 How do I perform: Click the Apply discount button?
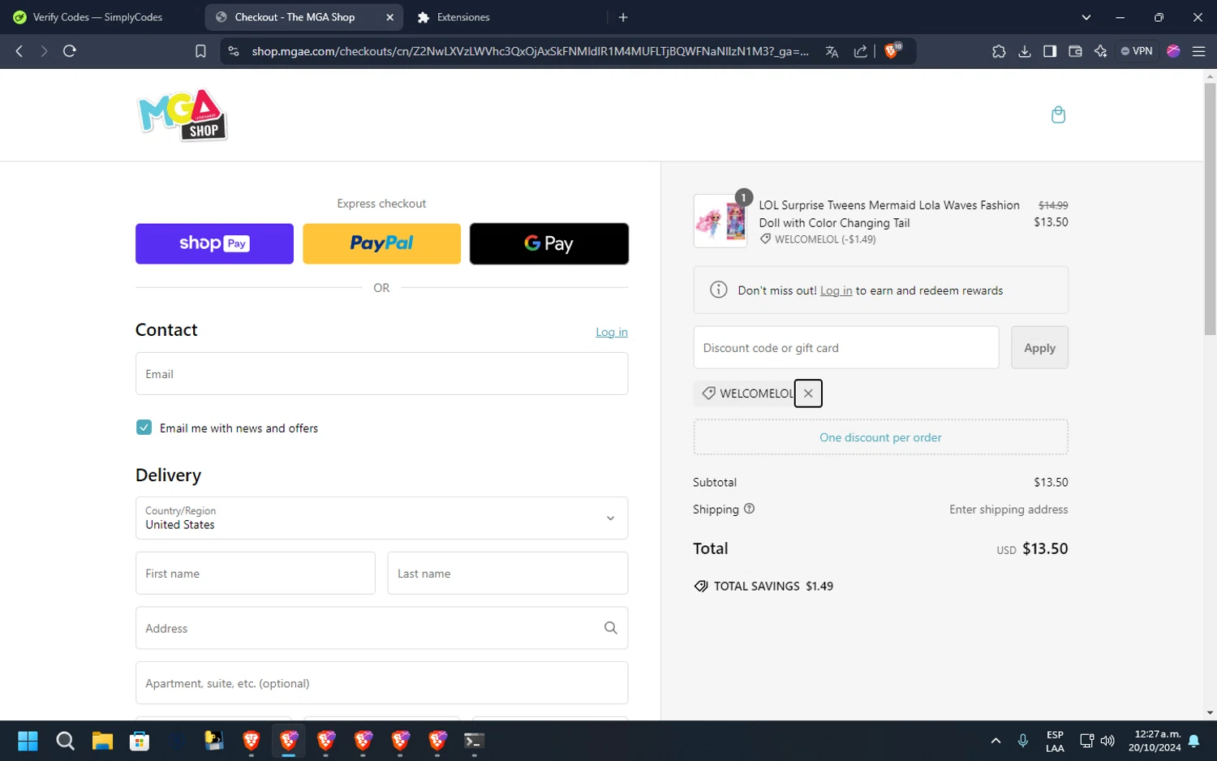[1039, 347]
